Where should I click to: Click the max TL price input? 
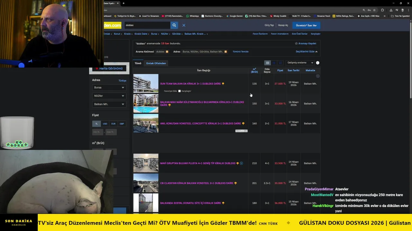pos(111,132)
